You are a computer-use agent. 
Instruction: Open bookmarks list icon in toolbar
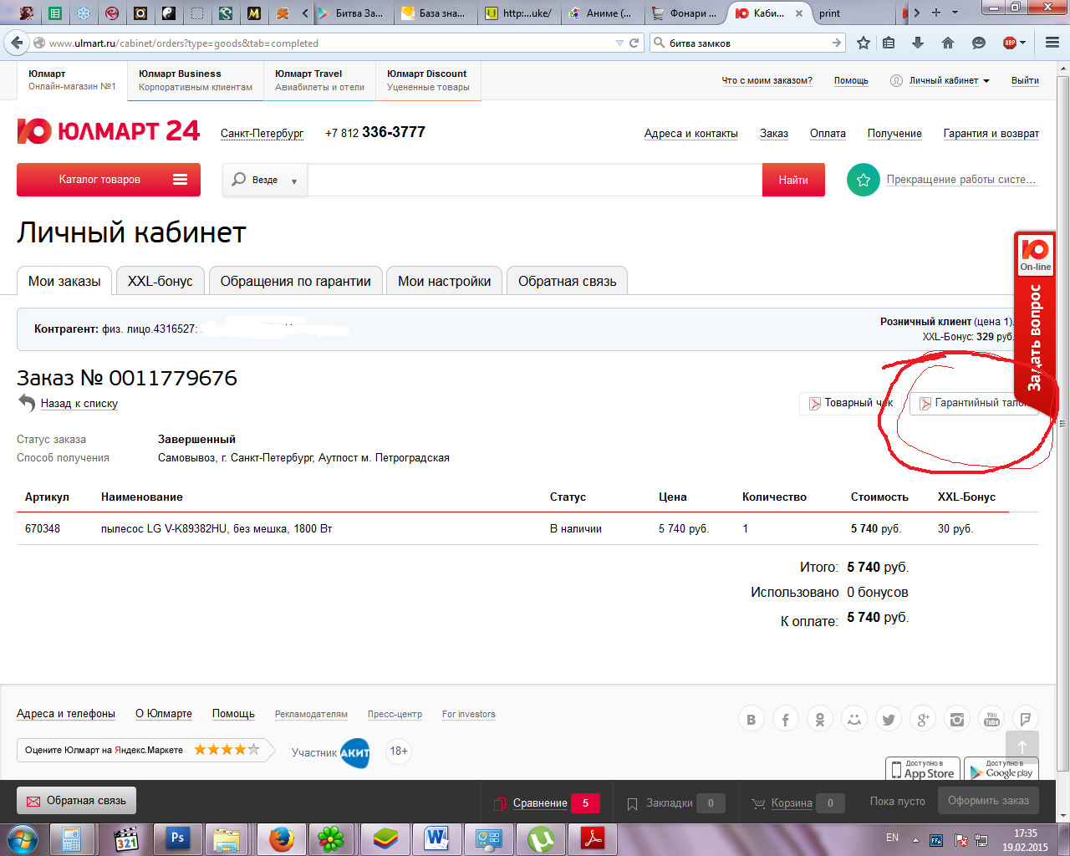(x=889, y=43)
